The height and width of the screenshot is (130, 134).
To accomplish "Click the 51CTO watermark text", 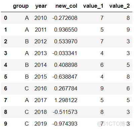I will [x=114, y=124].
